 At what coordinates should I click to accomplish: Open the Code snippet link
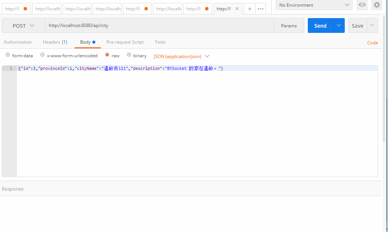[x=372, y=43]
